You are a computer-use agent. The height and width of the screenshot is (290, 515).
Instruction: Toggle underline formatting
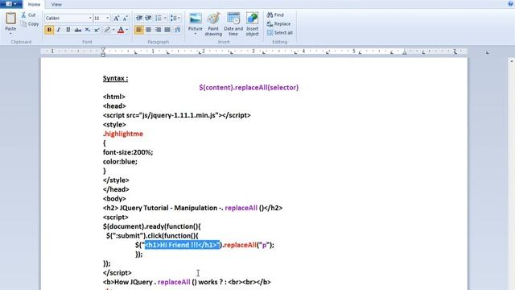(x=68, y=30)
